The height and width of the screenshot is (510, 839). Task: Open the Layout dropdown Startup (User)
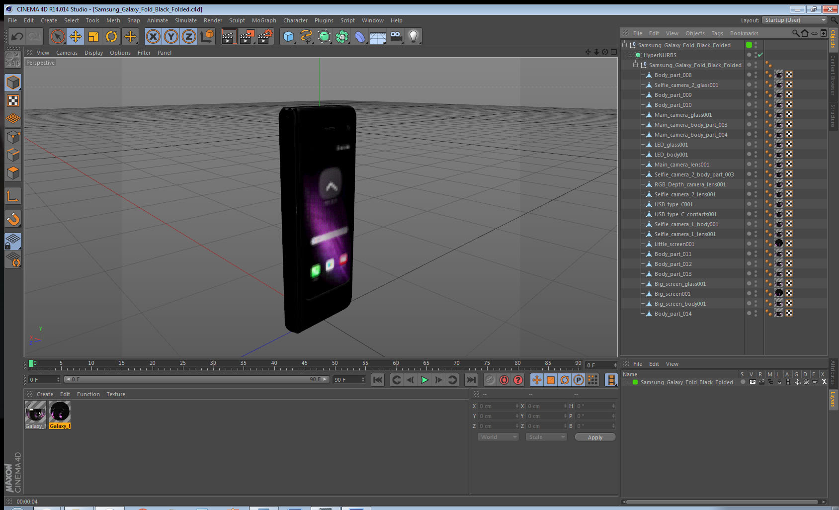[794, 20]
